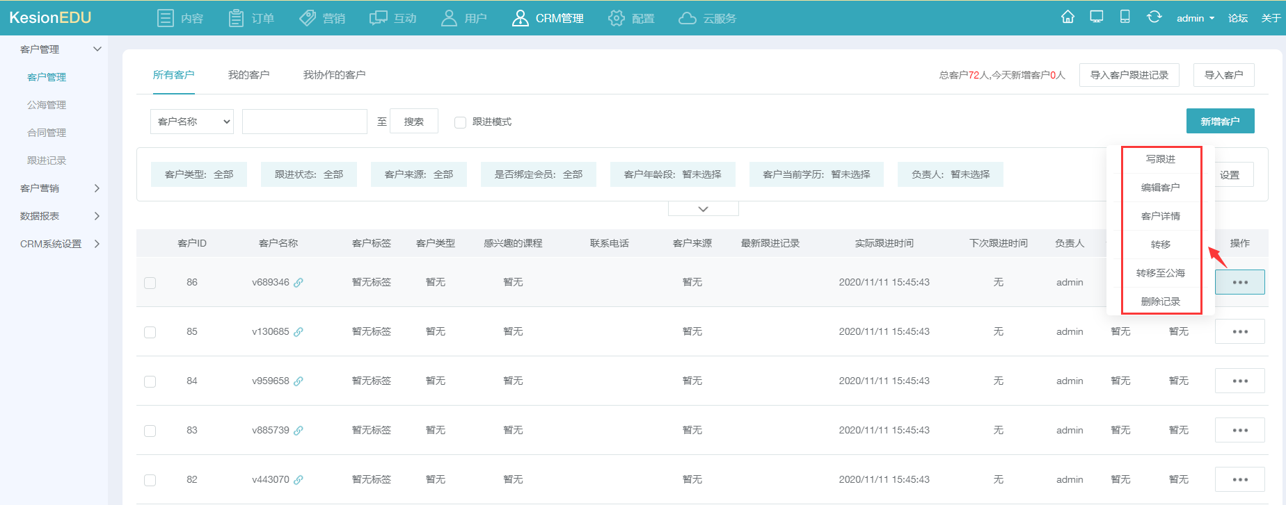
Task: Focus the customer search input field
Action: click(304, 122)
